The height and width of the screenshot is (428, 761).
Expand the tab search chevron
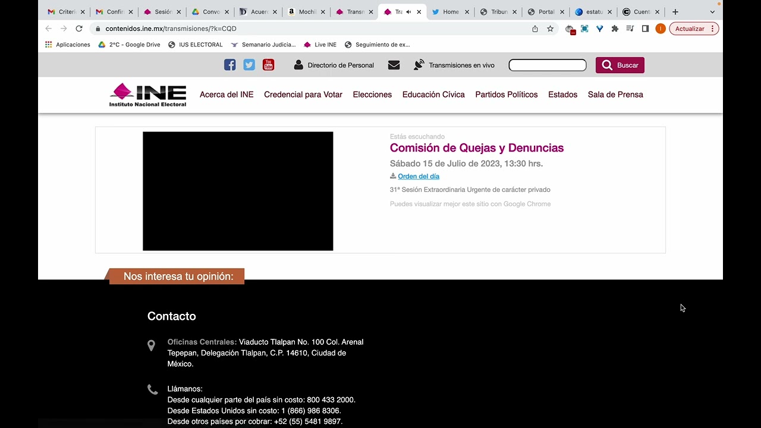click(x=712, y=12)
